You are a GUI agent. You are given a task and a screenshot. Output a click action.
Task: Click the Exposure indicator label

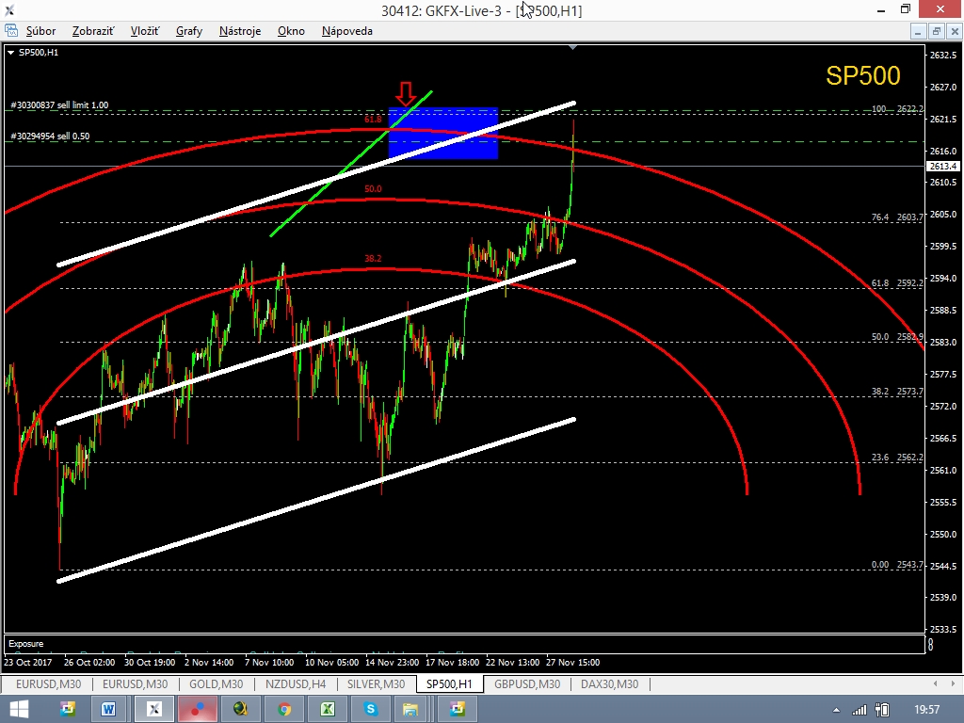pyautogui.click(x=25, y=644)
